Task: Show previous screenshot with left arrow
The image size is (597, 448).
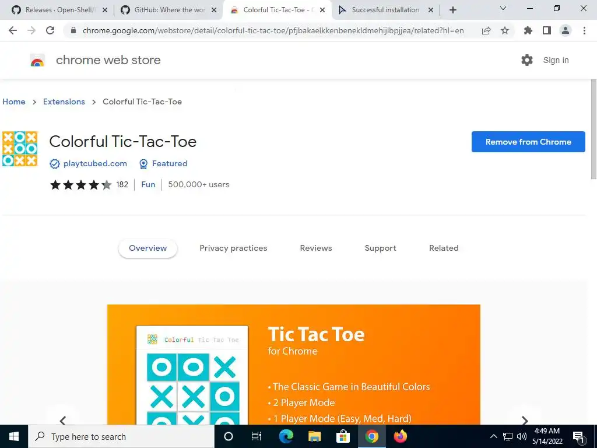Action: click(x=63, y=420)
